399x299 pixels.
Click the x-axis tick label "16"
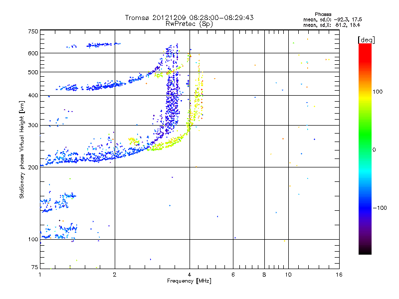click(339, 275)
